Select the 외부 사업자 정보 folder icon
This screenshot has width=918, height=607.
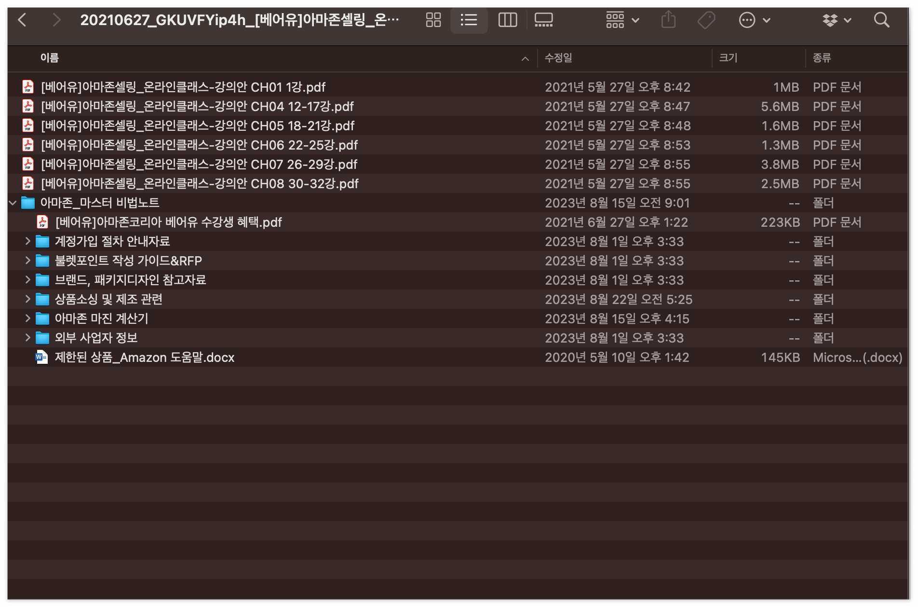coord(42,338)
